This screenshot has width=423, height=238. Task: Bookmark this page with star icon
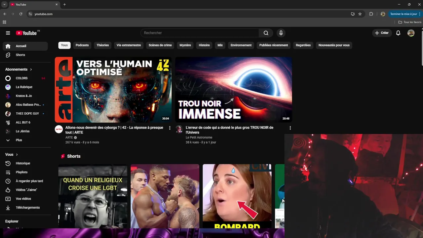point(360,14)
